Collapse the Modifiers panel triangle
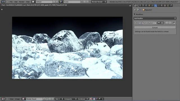The height and width of the screenshot is (101, 180). coord(134,14)
